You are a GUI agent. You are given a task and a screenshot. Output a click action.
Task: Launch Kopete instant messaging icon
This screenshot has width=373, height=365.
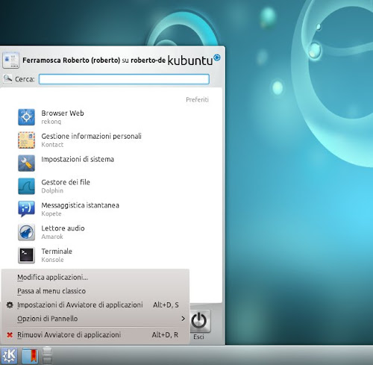pos(26,209)
